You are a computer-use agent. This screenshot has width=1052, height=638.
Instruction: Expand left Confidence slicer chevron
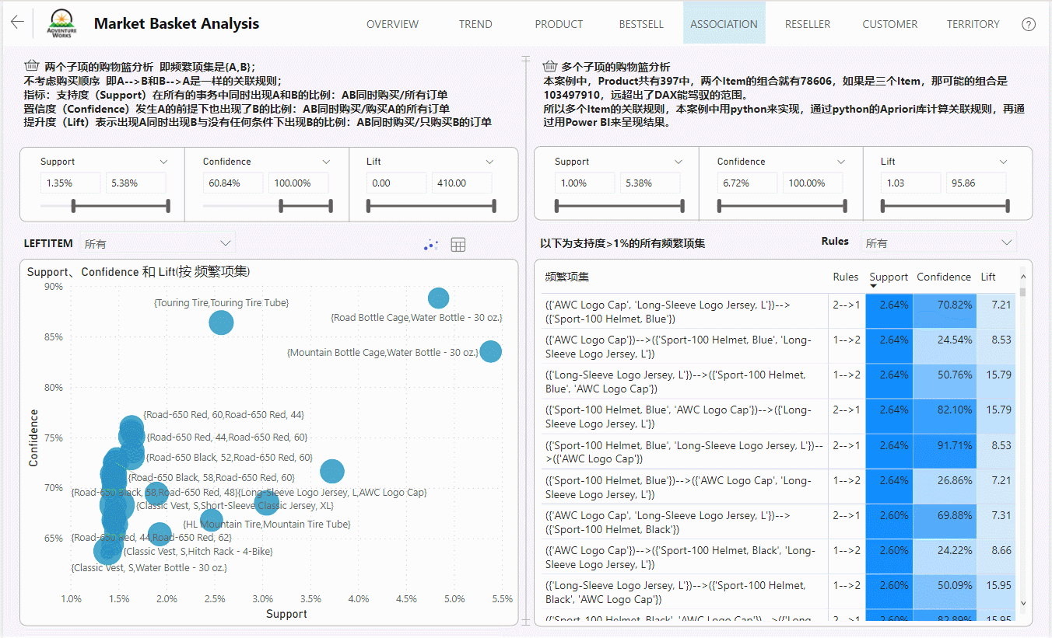326,162
